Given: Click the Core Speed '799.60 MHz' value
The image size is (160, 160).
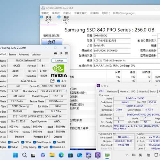Looking at the screenshot, I should pyautogui.click(x=124, y=137).
